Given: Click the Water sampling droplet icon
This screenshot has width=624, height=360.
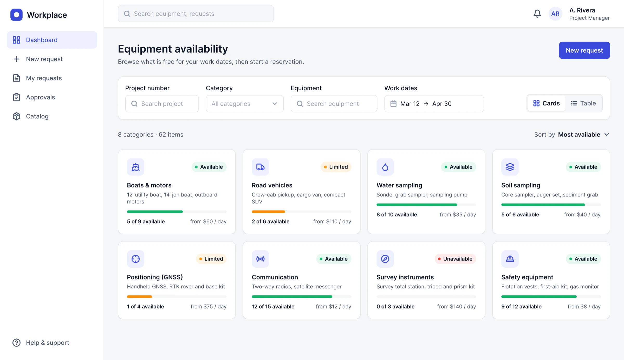Looking at the screenshot, I should coord(385,167).
